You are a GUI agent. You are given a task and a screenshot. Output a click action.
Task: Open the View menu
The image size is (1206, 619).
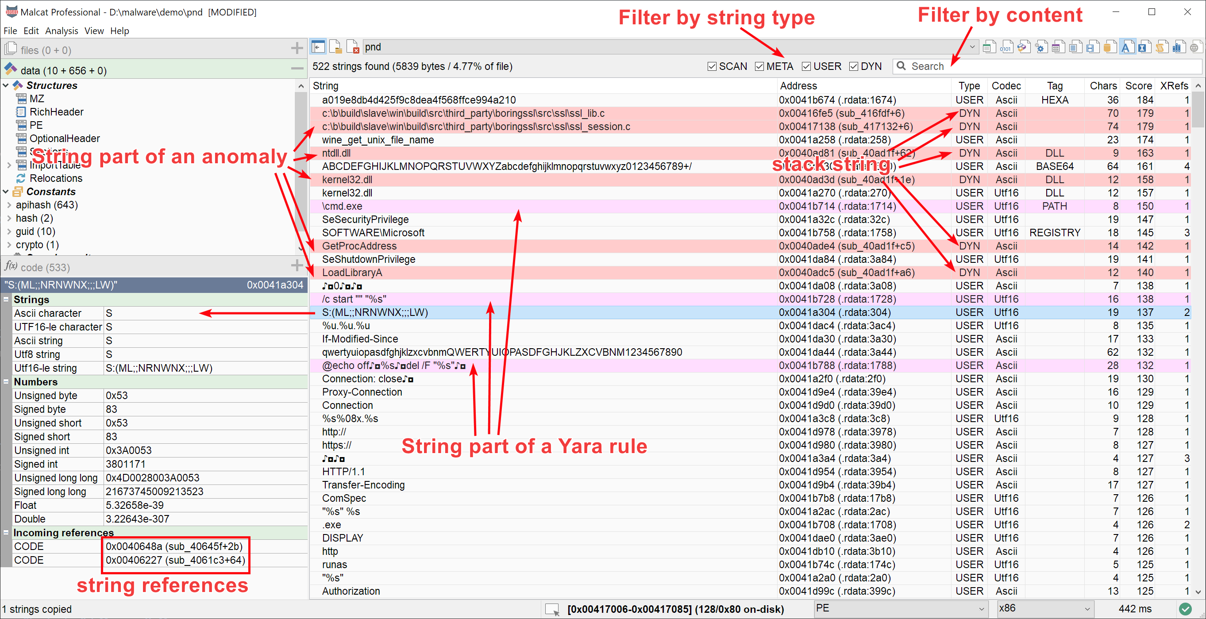(x=94, y=31)
